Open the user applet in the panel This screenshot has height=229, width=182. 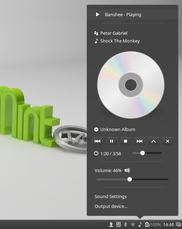[111, 224]
